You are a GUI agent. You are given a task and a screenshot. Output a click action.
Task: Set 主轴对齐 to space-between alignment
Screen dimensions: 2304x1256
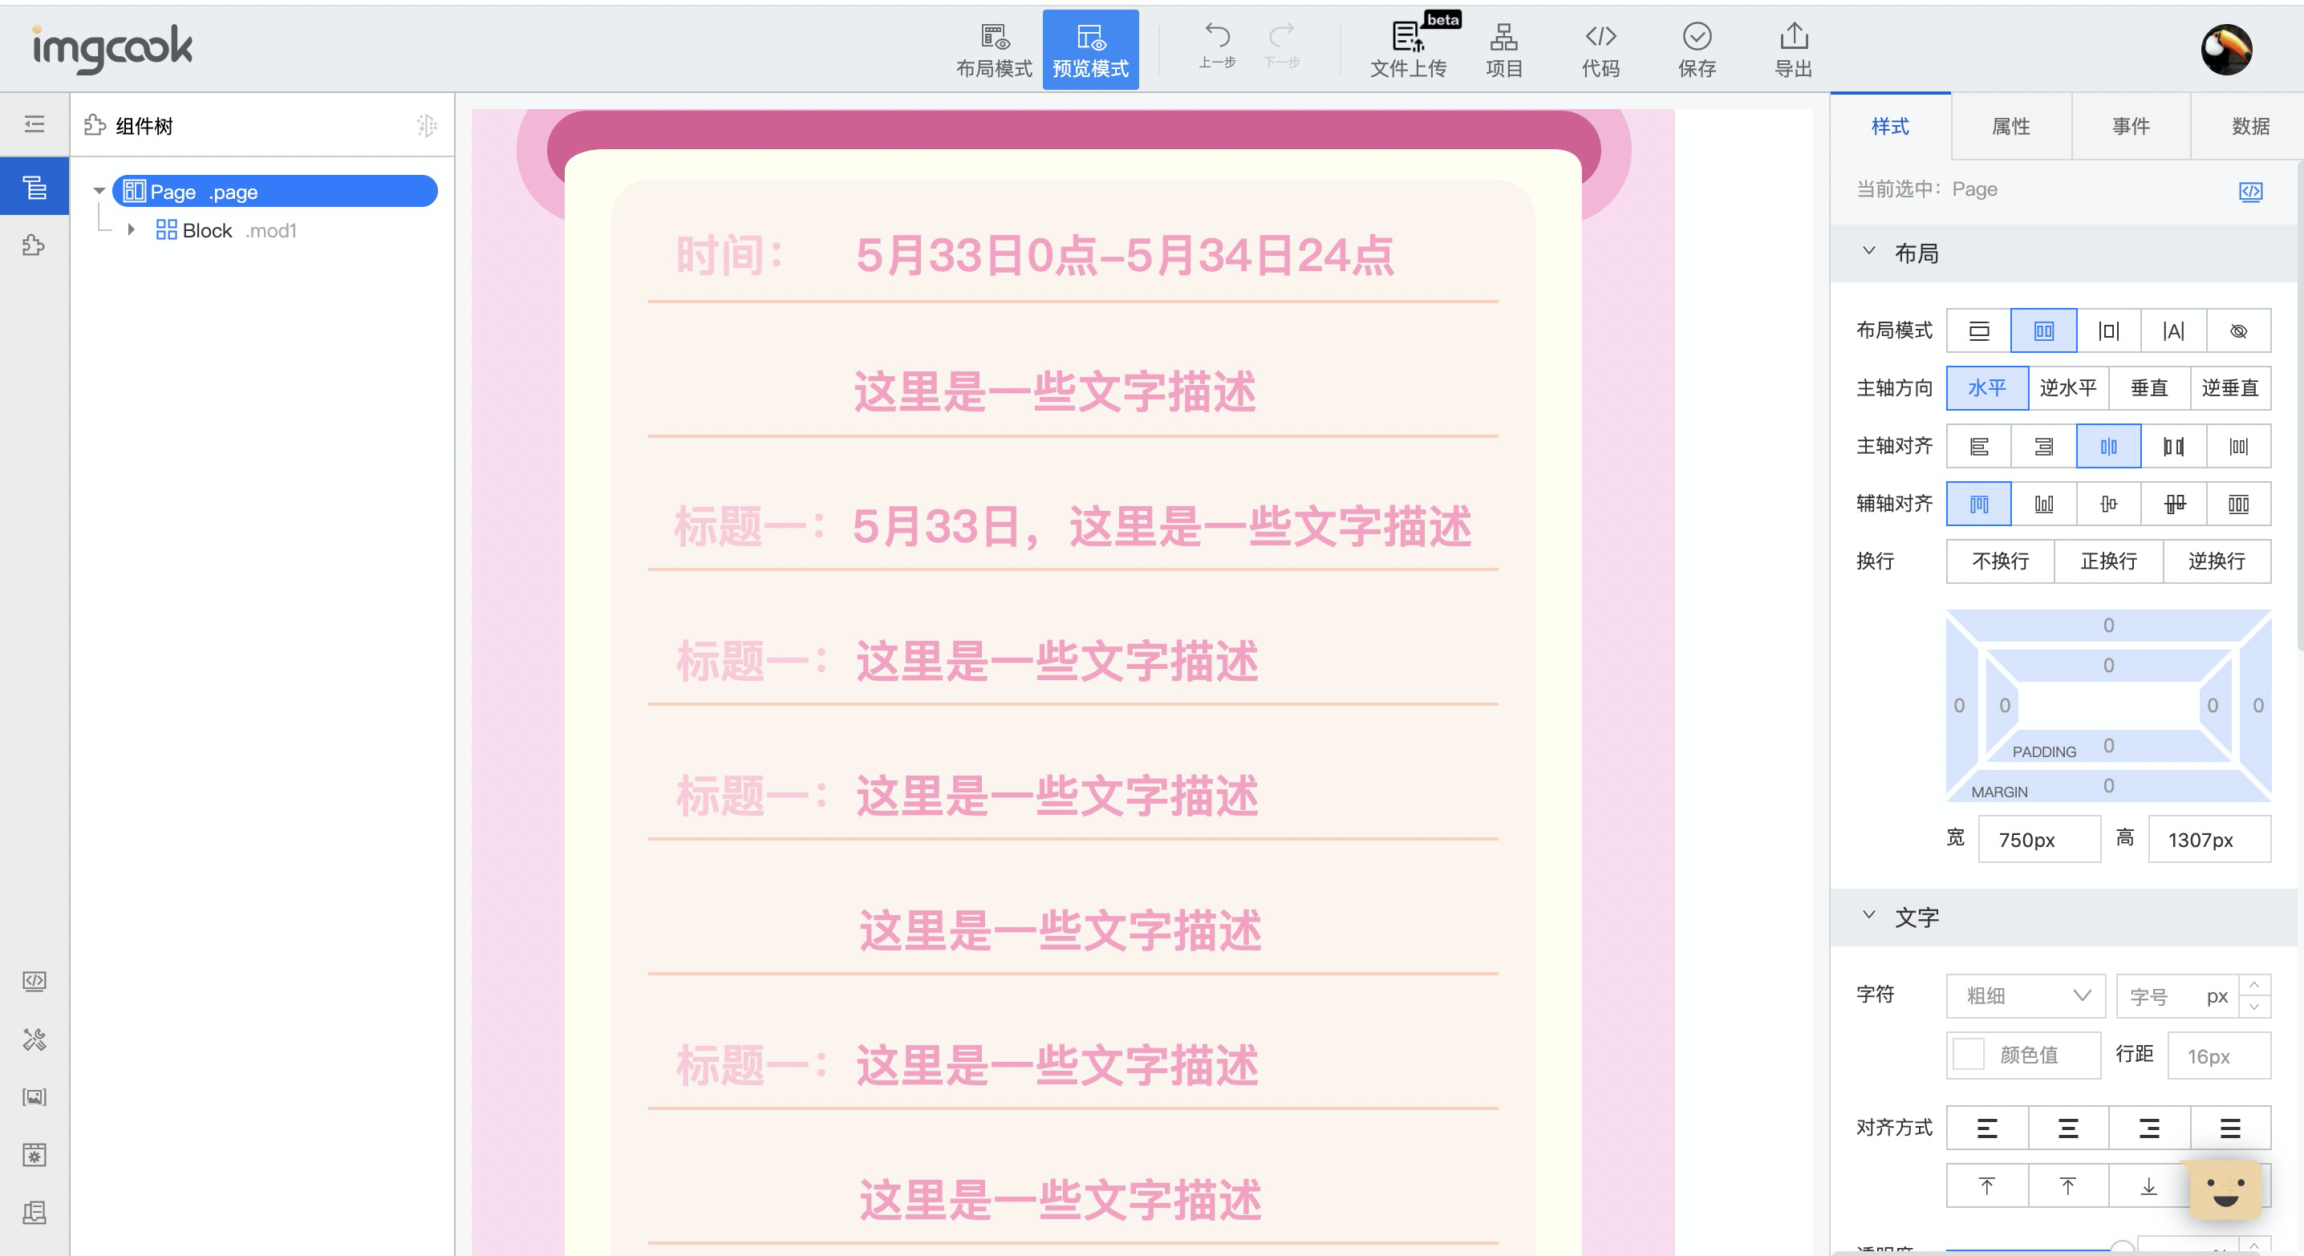click(x=2173, y=446)
